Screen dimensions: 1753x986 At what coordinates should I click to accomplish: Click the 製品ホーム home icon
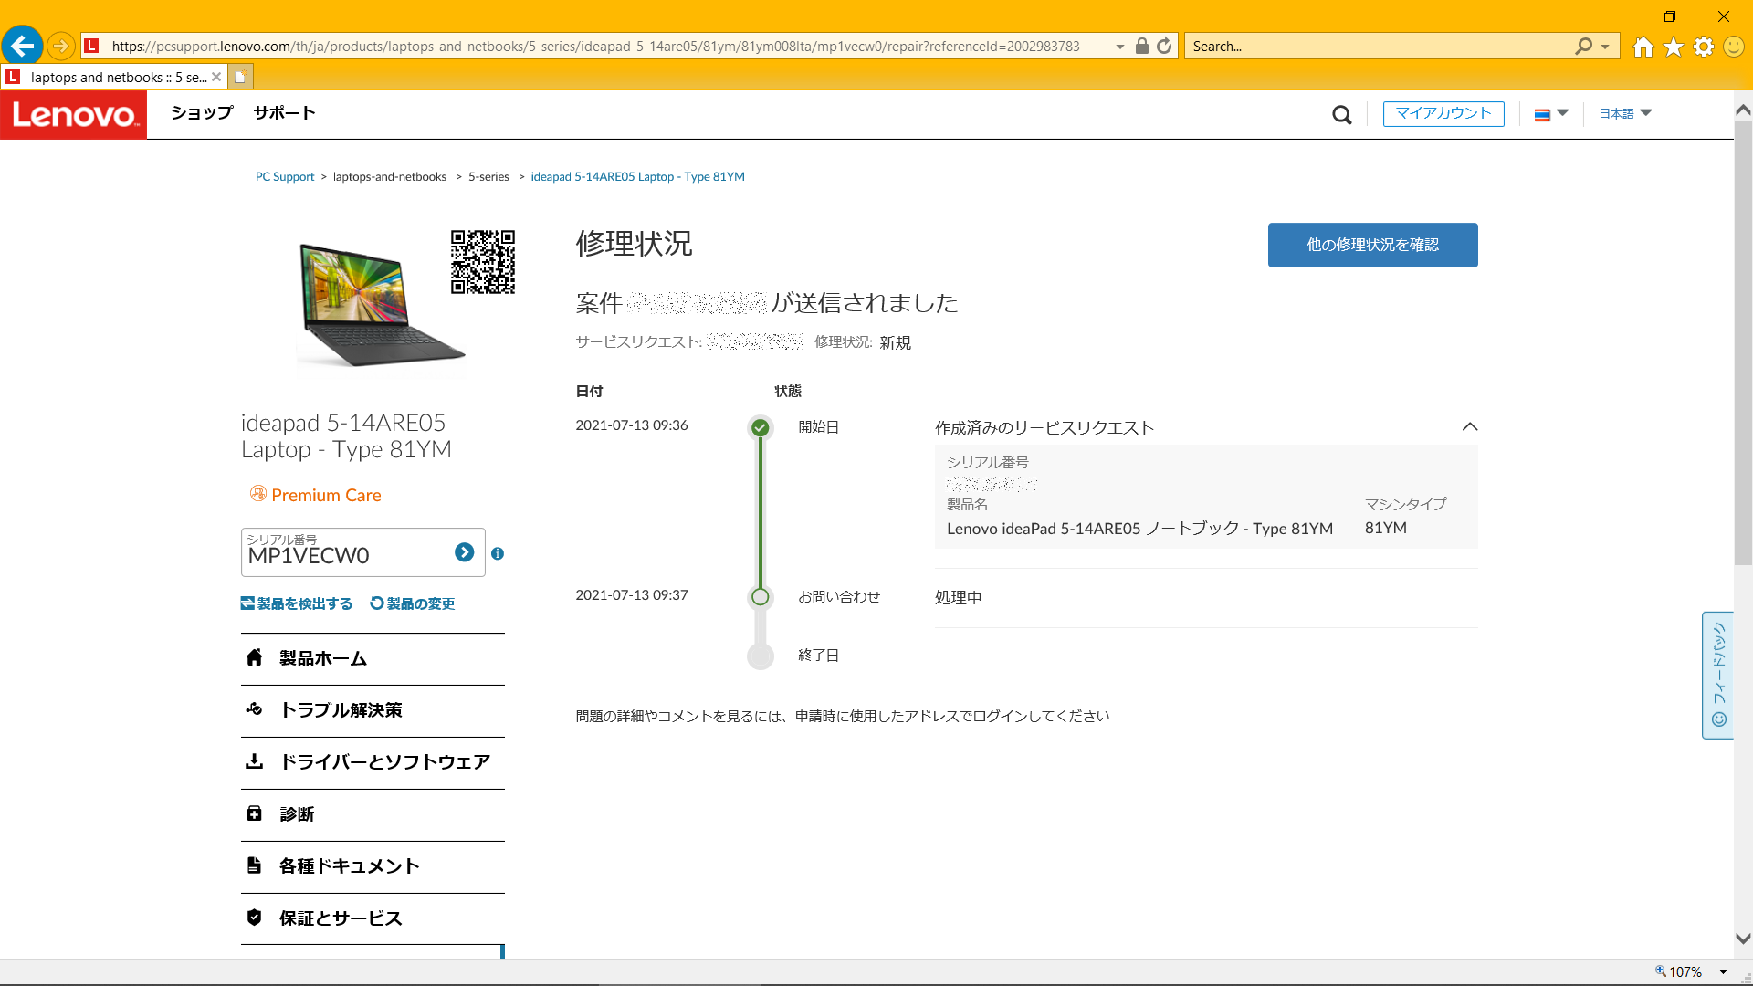[255, 657]
